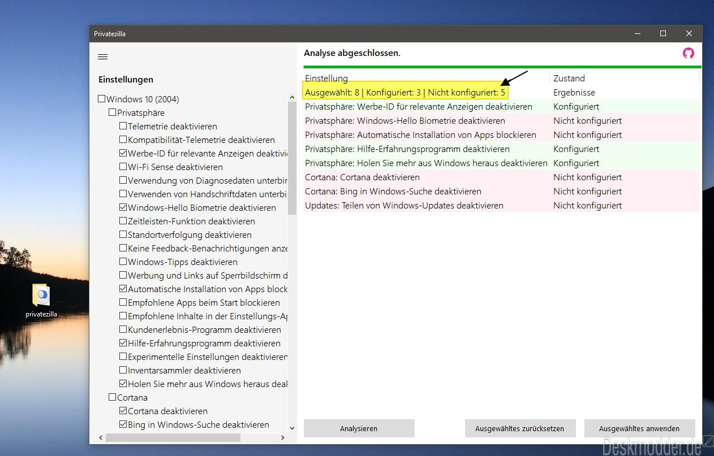Select result row Windows-Hello Biometrie deaktivieren
Image resolution: width=714 pixels, height=456 pixels.
(501, 120)
